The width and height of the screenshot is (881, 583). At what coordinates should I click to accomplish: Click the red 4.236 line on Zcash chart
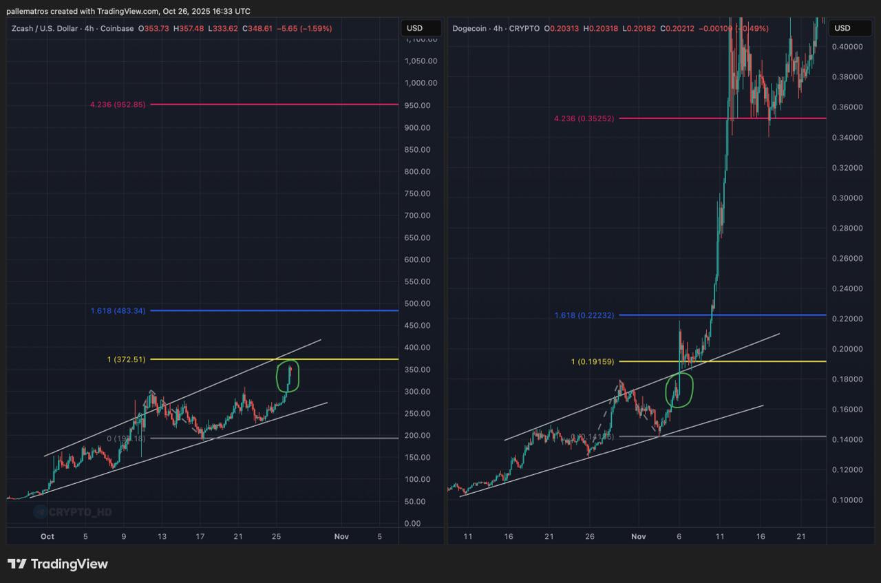(275, 105)
